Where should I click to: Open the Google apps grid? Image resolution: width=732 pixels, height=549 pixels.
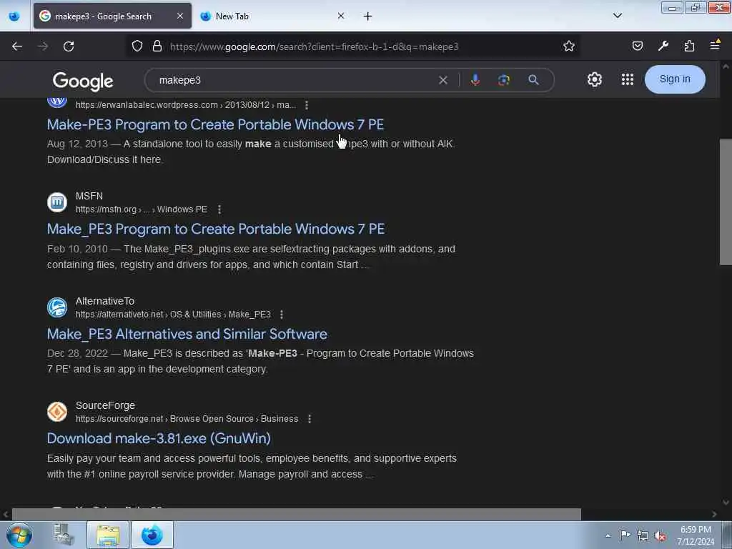coord(628,79)
